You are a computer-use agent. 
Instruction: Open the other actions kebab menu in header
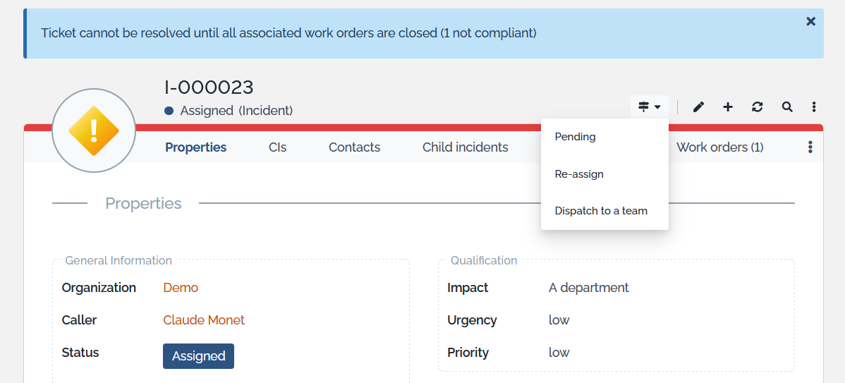pos(814,107)
